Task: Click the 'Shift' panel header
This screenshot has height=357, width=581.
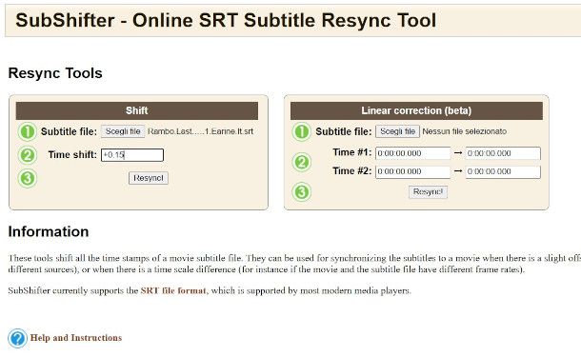Action: [x=137, y=110]
